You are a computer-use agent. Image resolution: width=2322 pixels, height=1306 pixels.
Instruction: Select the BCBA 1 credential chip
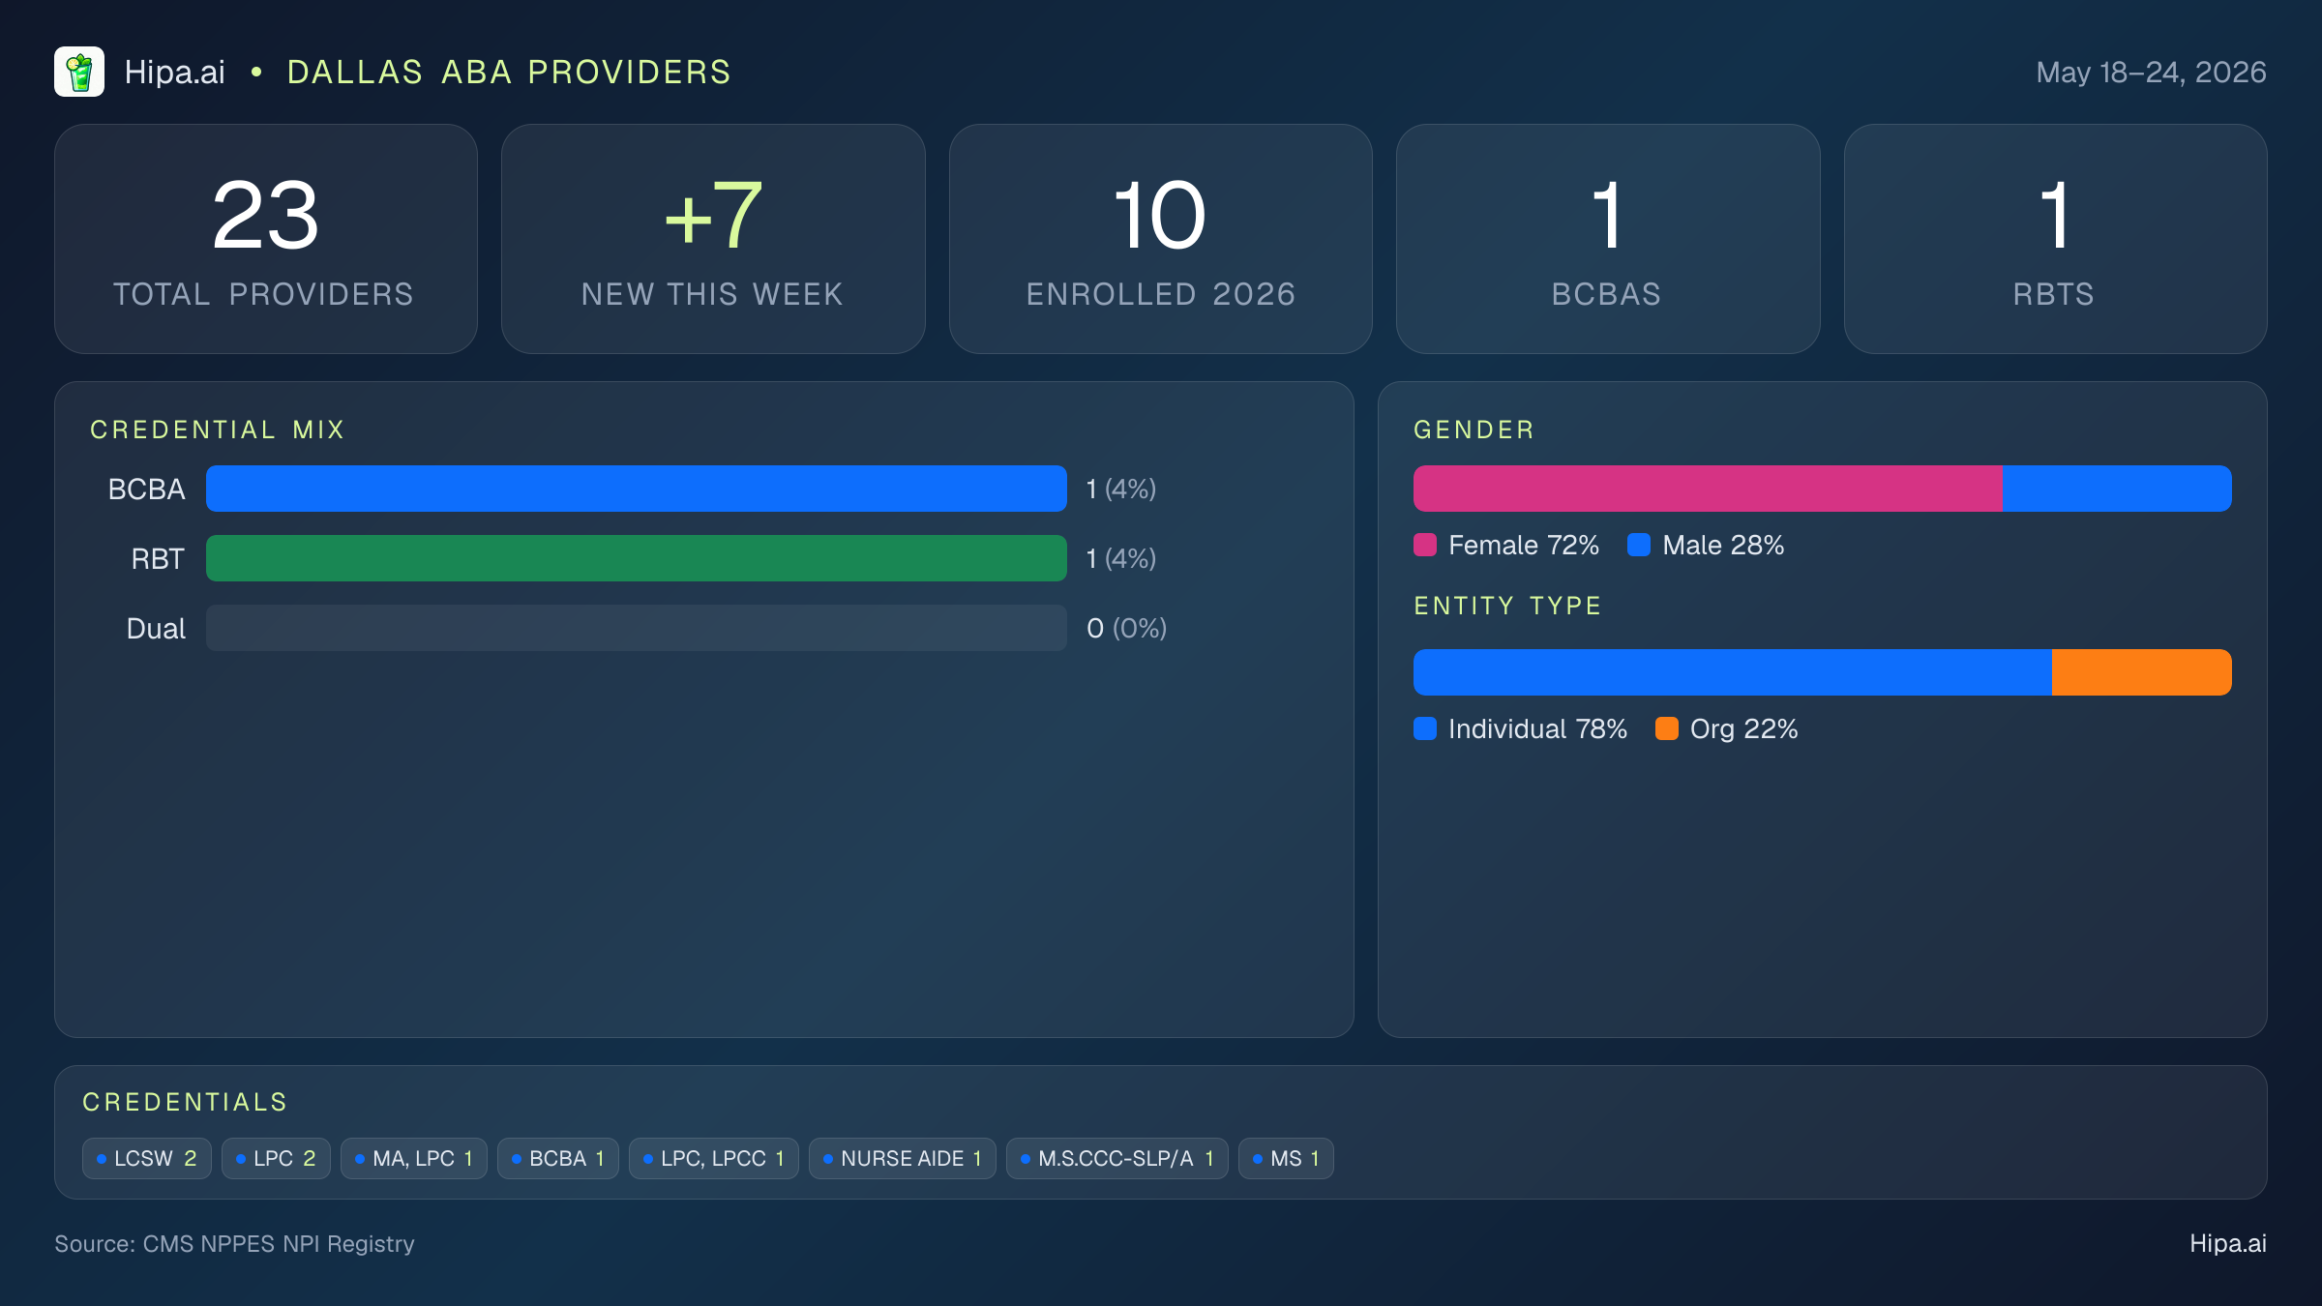coord(558,1159)
